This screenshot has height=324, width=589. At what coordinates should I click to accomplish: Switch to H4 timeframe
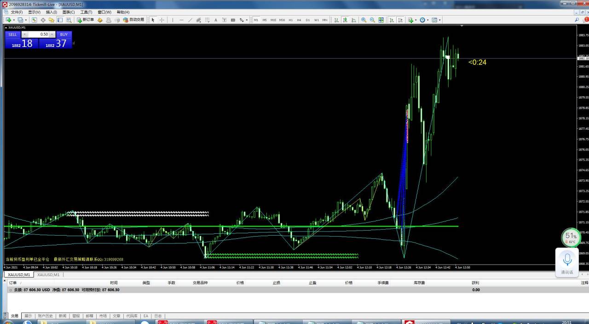(x=299, y=20)
